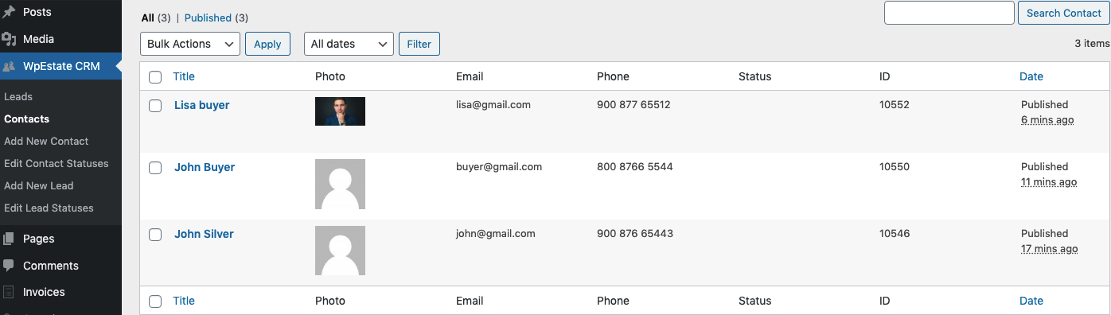Screen dimensions: 1111x315
Task: Click John Buyer's placeholder avatar image
Action: click(340, 184)
